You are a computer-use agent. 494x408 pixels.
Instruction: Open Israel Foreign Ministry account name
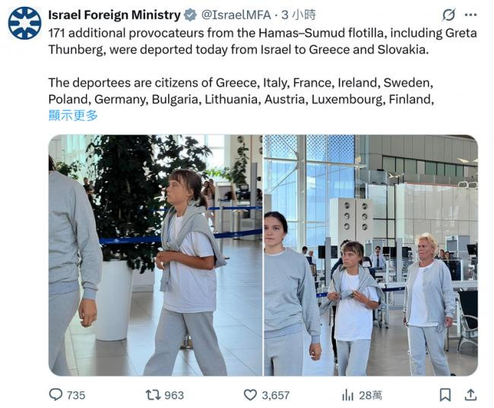pos(114,14)
